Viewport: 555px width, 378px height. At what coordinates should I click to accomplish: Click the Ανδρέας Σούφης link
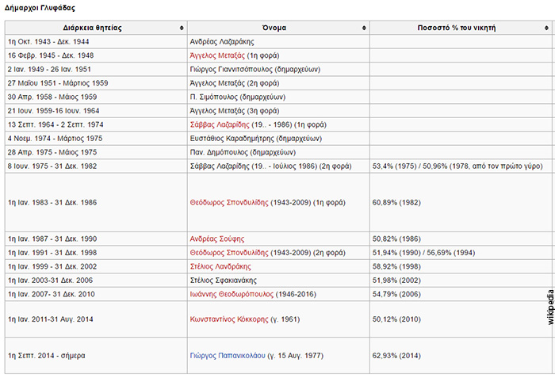click(216, 239)
